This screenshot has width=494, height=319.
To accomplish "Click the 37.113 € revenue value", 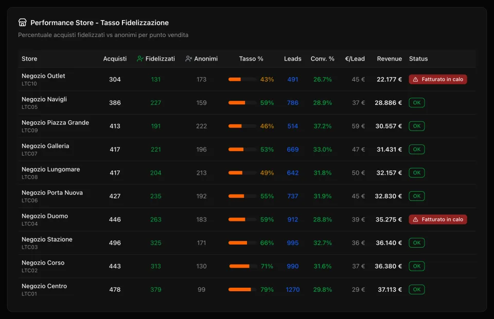I will click(x=390, y=289).
